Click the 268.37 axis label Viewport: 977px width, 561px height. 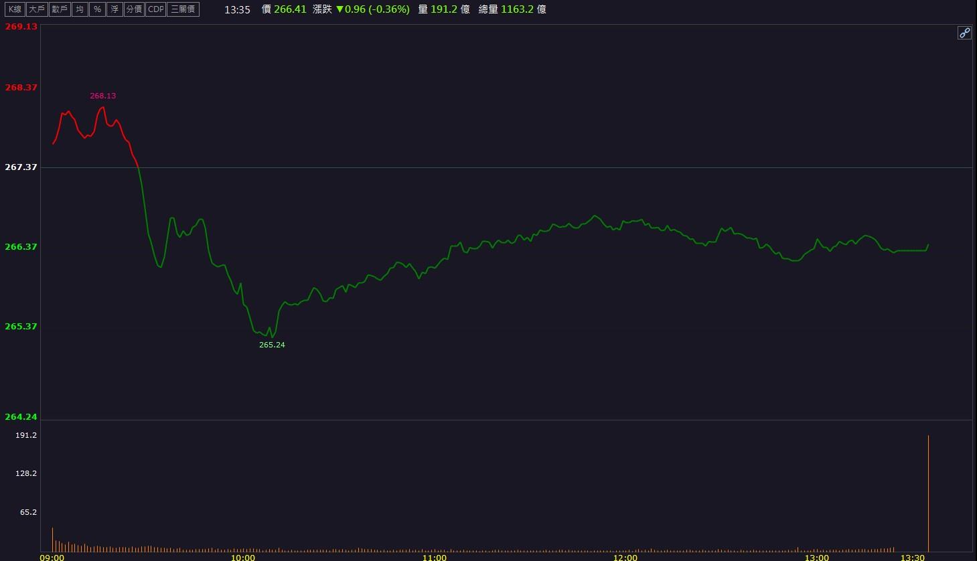click(x=21, y=88)
